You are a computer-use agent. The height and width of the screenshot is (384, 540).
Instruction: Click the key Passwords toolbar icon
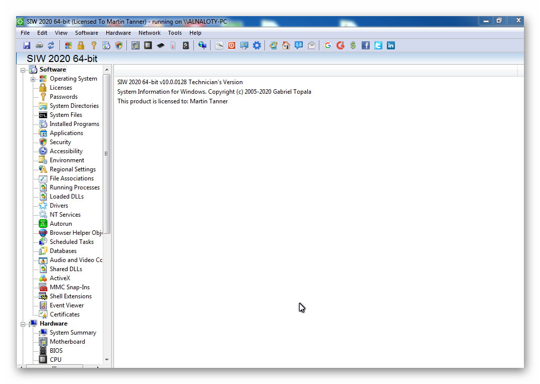[x=94, y=45]
